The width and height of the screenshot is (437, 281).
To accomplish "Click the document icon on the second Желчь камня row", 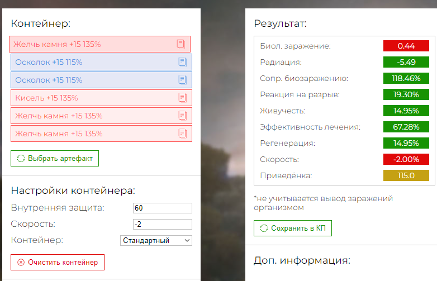I will [x=183, y=116].
